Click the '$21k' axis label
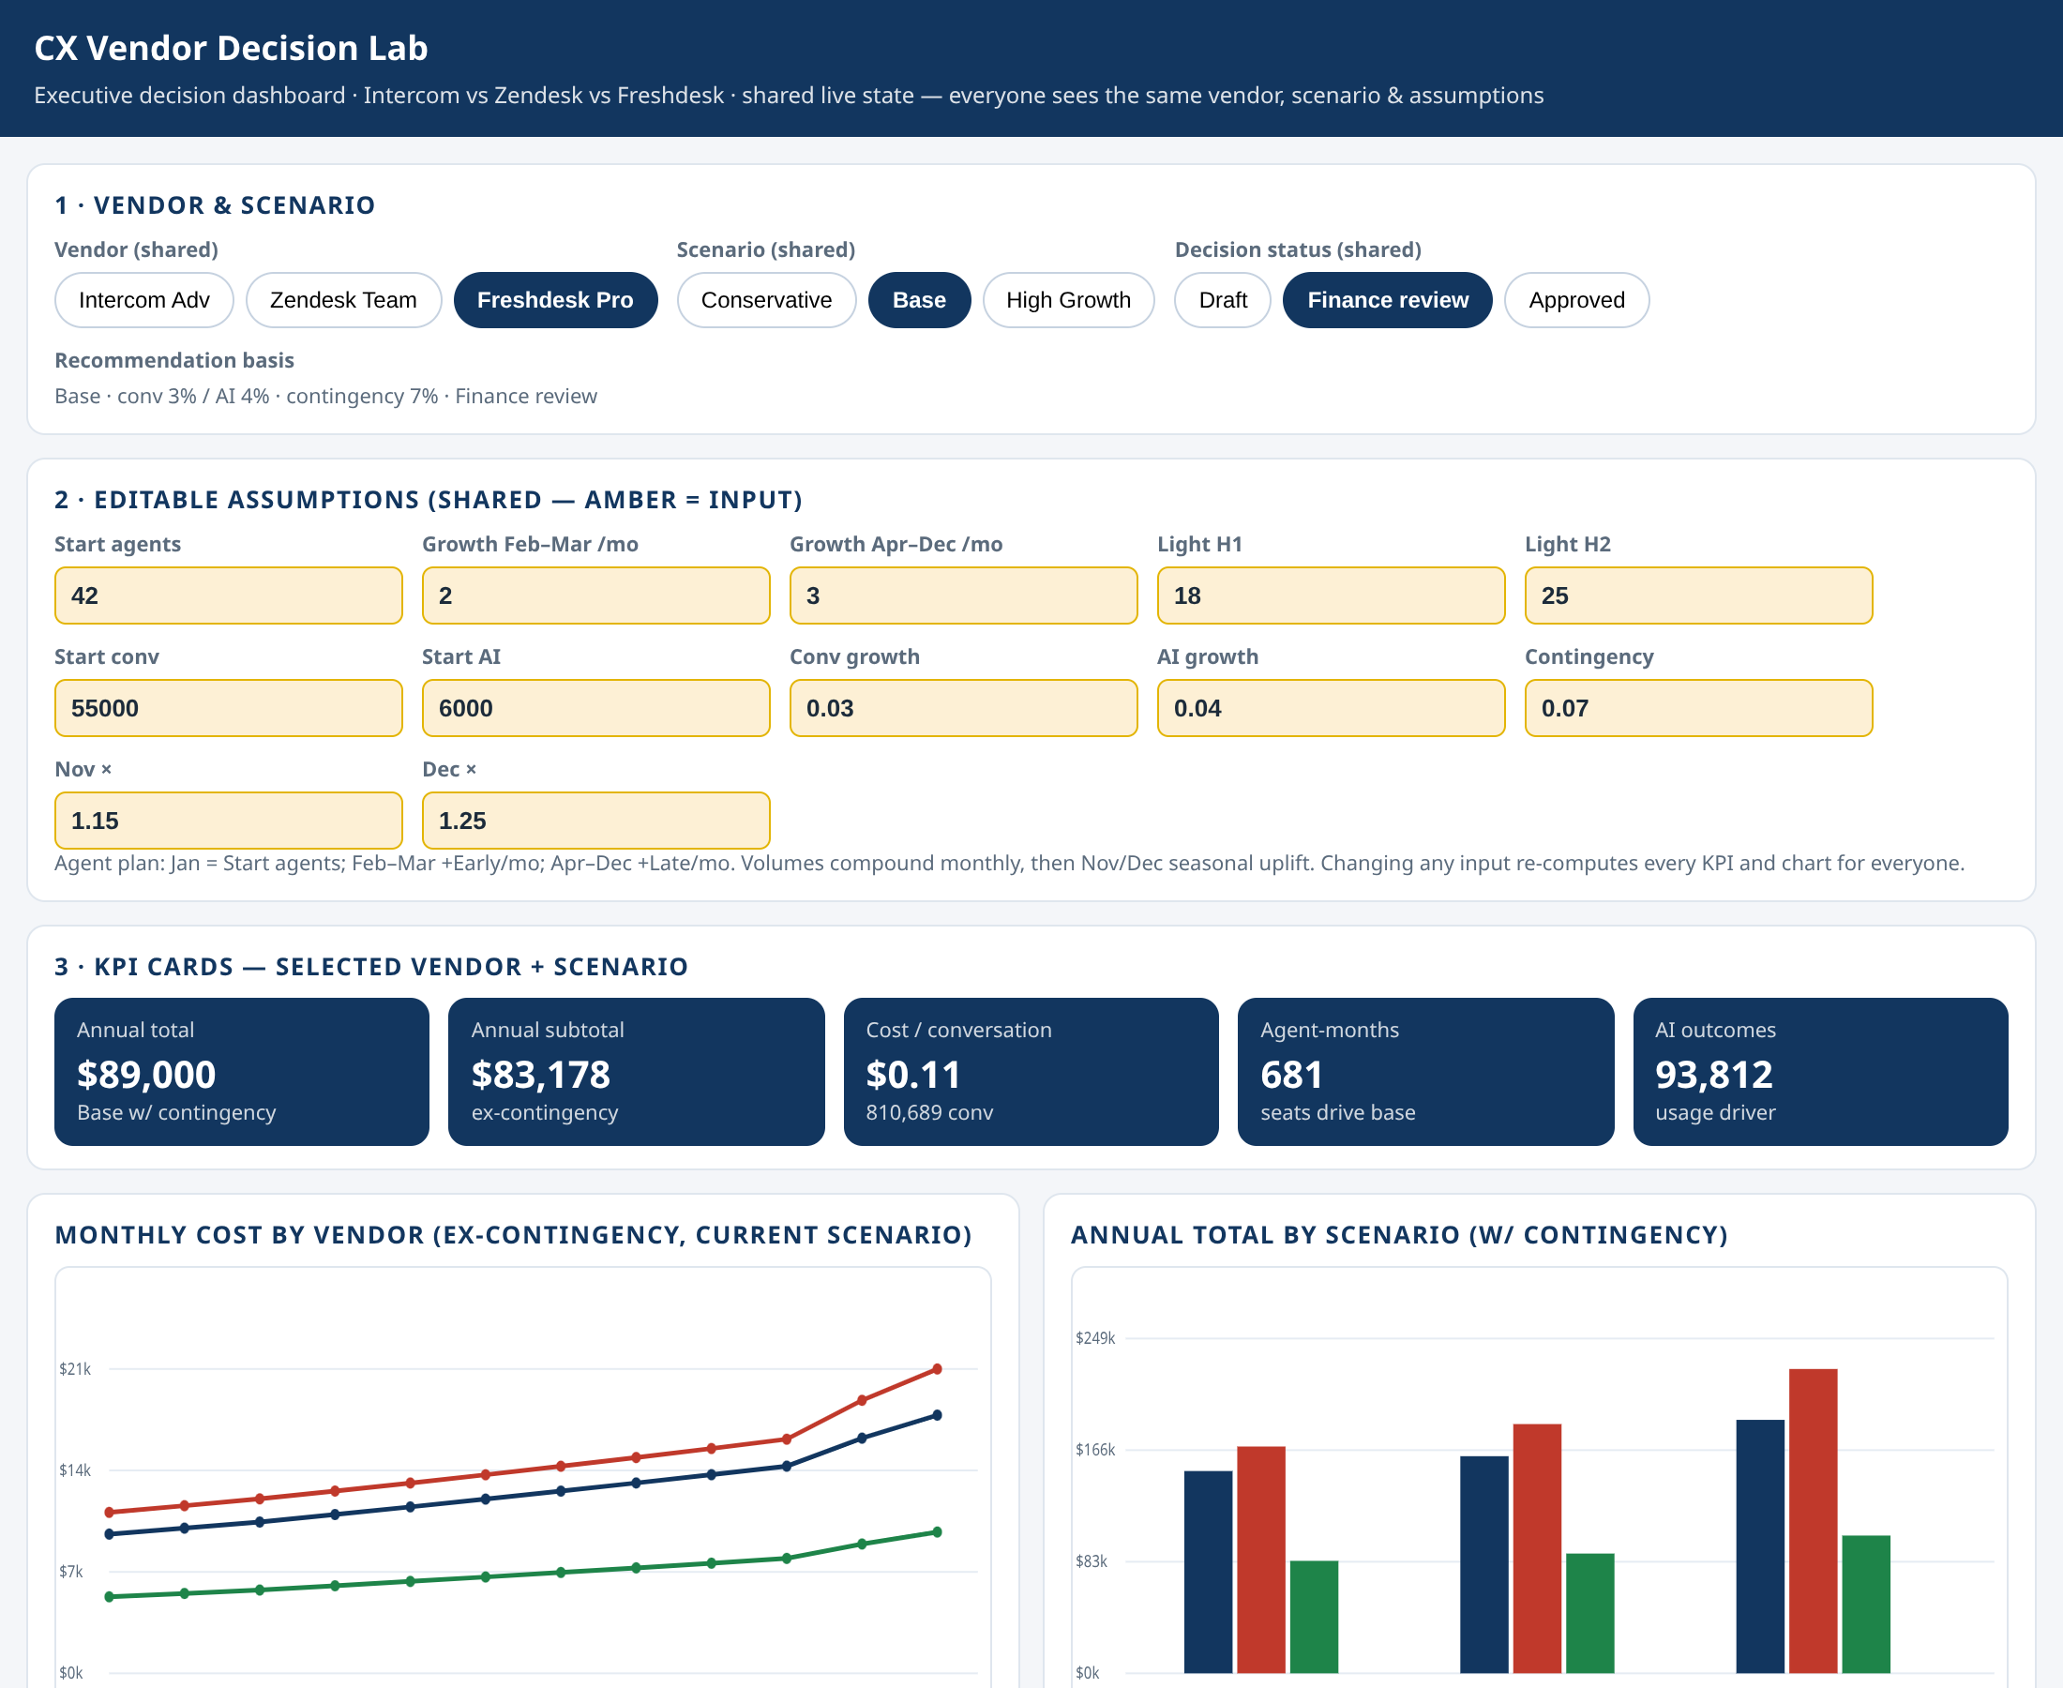The height and width of the screenshot is (1688, 2063). click(75, 1369)
